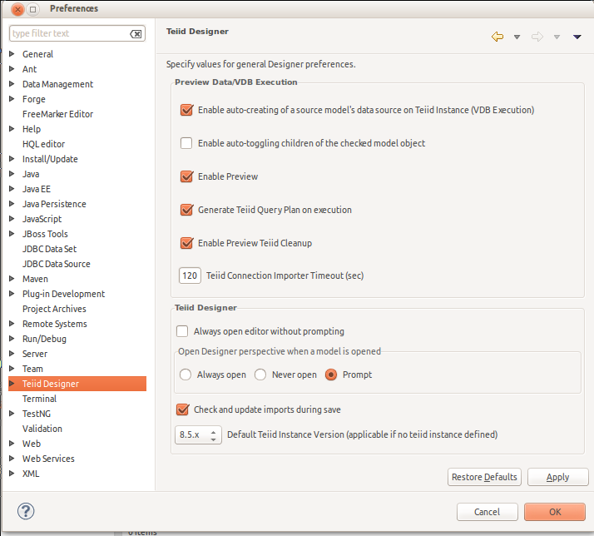Click the Restore Defaults button
Image resolution: width=594 pixels, height=536 pixels.
[484, 477]
